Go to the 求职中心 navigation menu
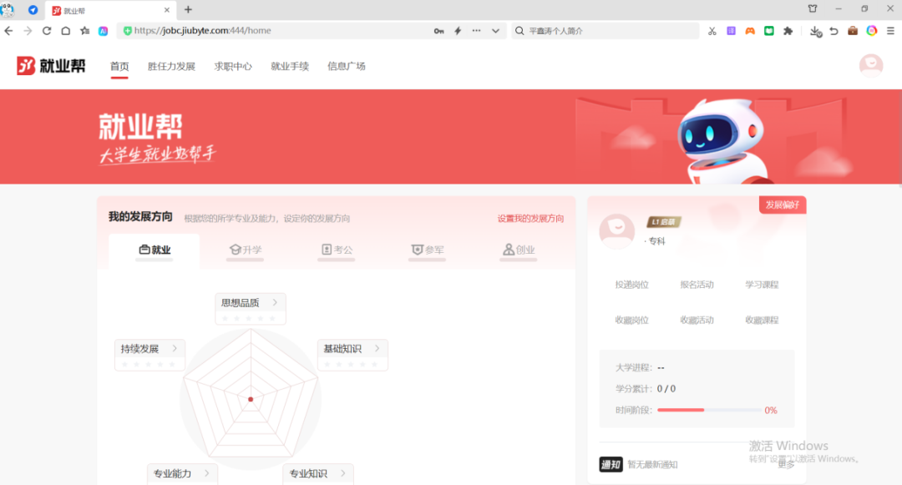The height and width of the screenshot is (485, 902). [233, 66]
